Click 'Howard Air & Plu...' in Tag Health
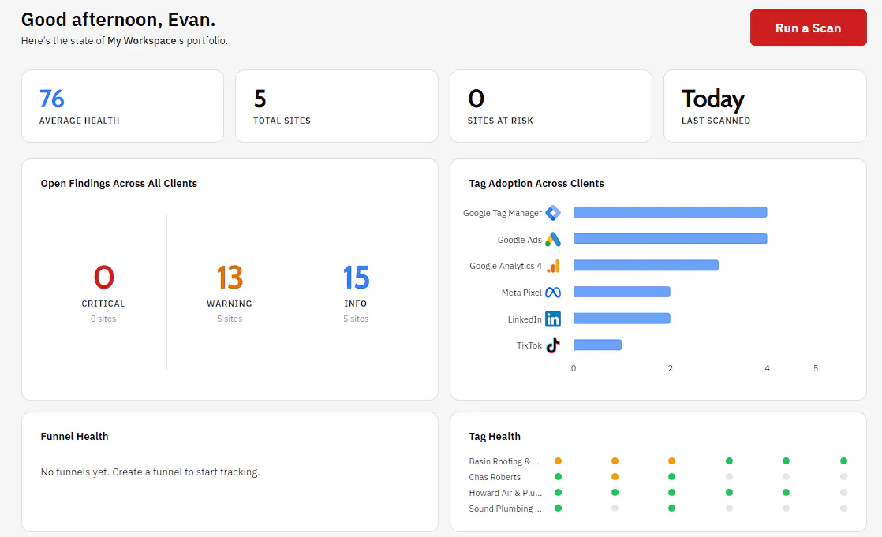The height and width of the screenshot is (537, 882). tap(505, 493)
